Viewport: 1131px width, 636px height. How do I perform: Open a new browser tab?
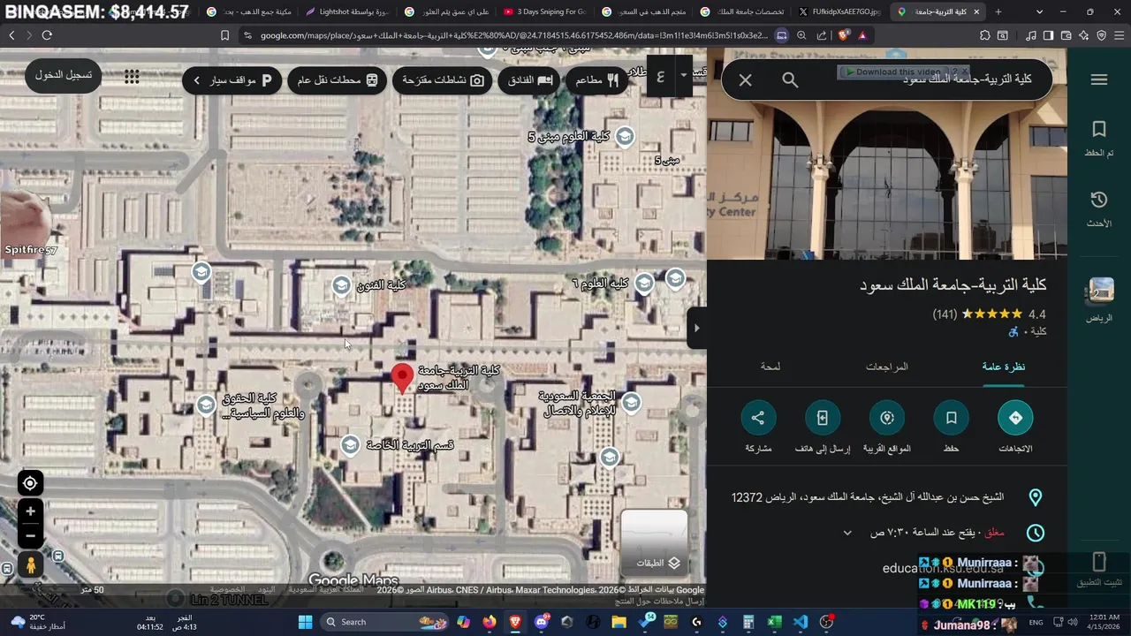tap(998, 11)
